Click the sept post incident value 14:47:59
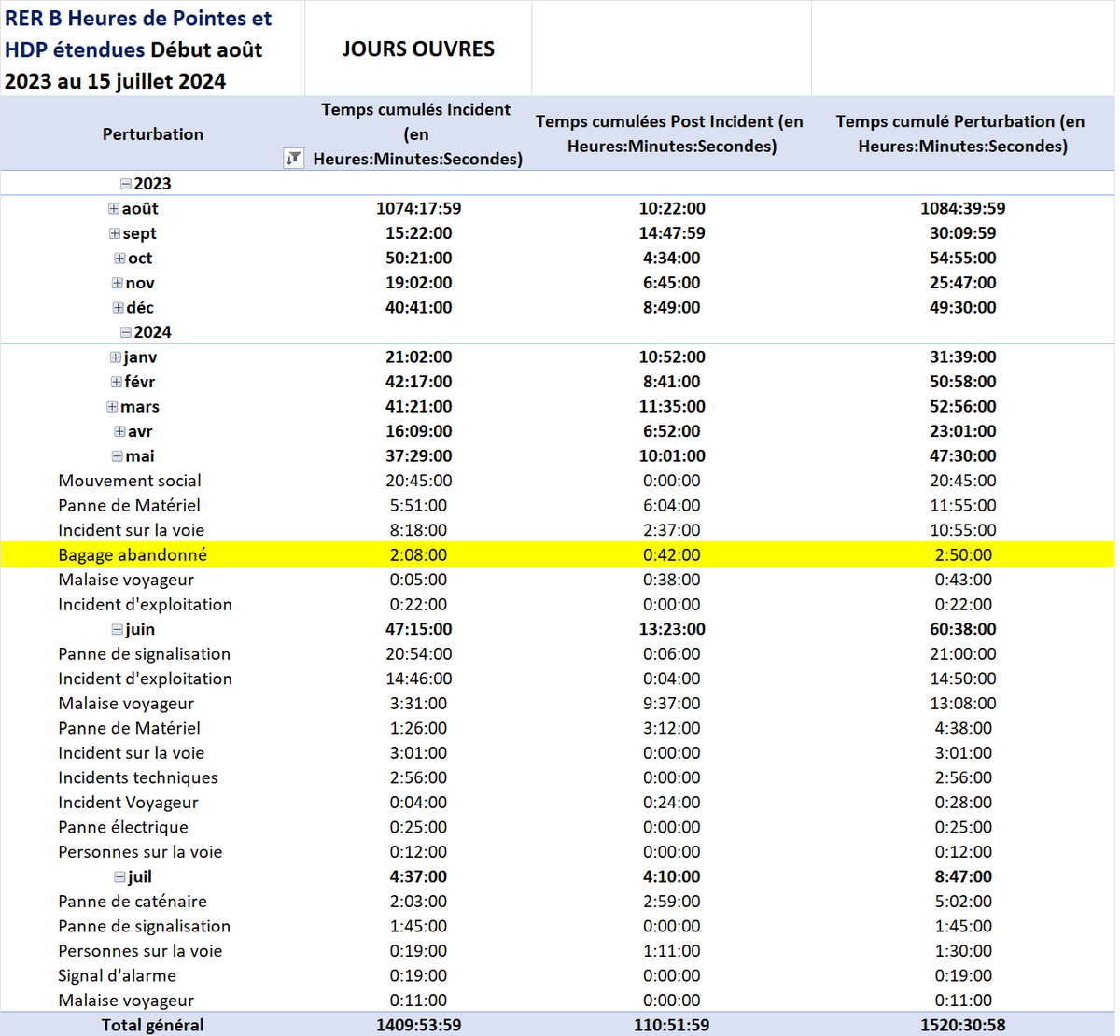 point(672,233)
